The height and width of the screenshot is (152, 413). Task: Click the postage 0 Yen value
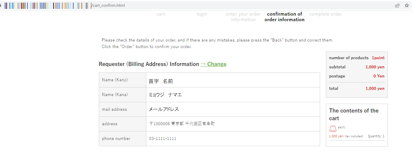click(x=379, y=76)
